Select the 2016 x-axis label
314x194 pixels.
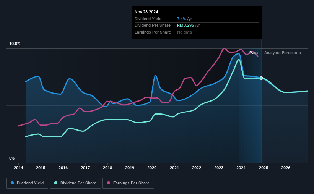click(x=63, y=168)
